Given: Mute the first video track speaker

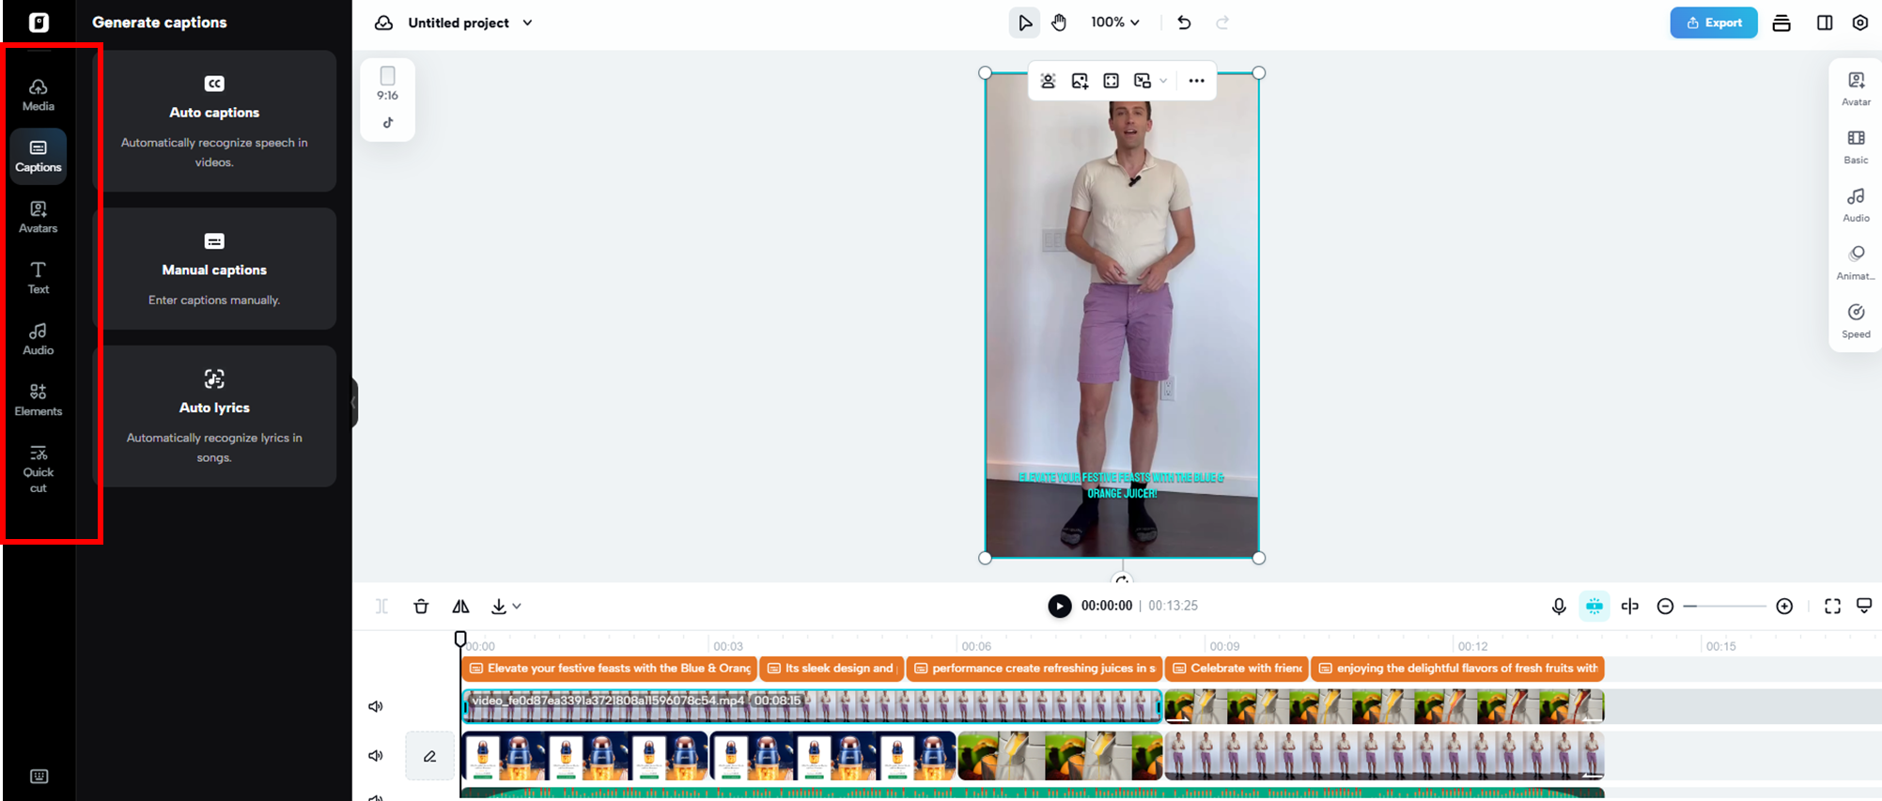Looking at the screenshot, I should point(376,706).
